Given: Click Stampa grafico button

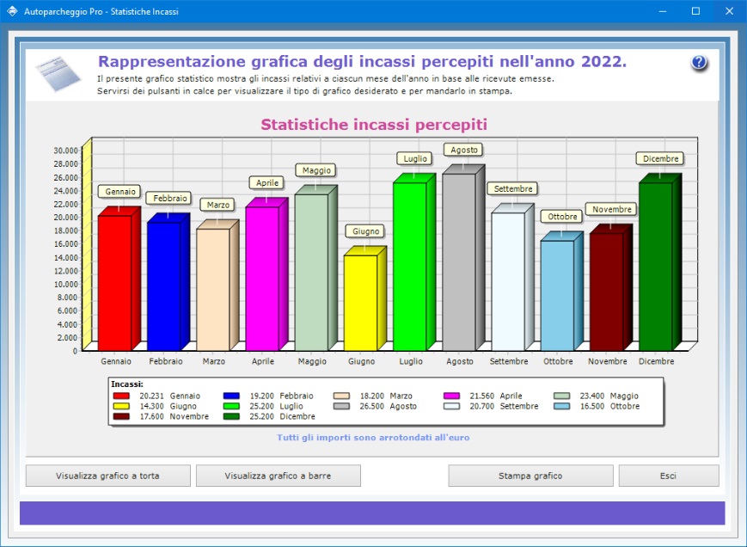Looking at the screenshot, I should [x=530, y=476].
